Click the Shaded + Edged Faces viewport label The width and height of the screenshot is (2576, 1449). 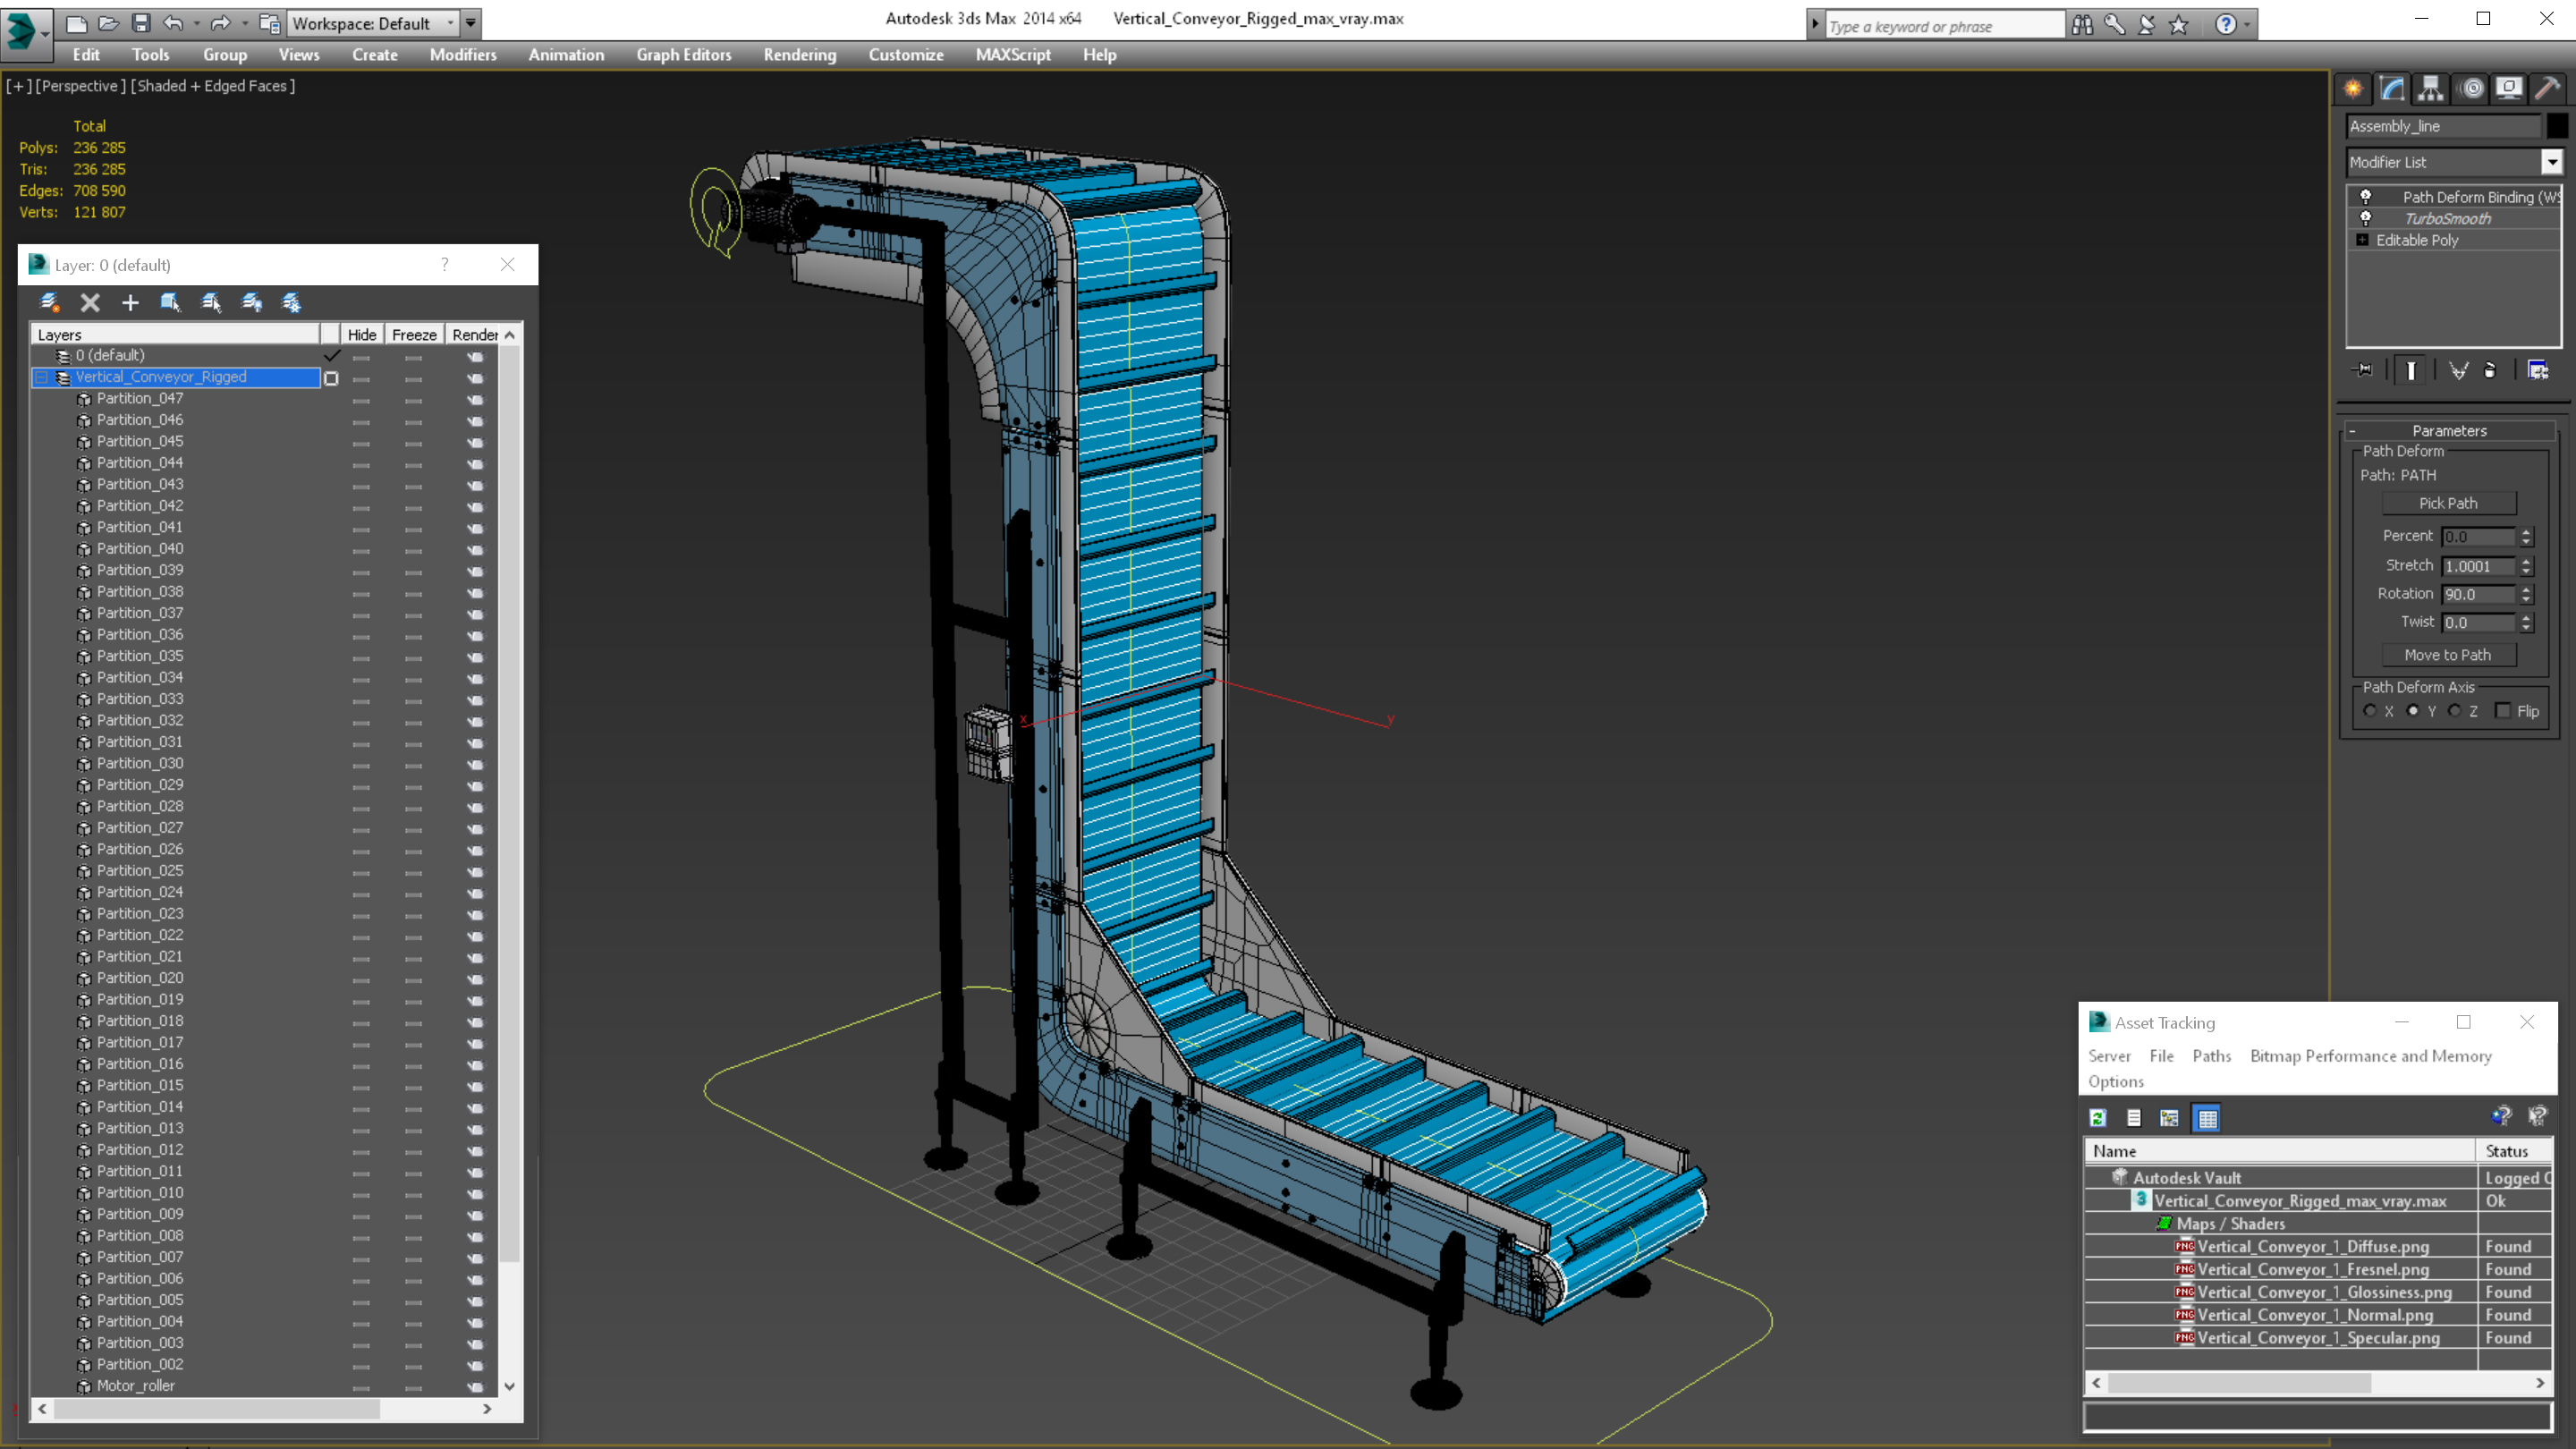click(x=213, y=86)
